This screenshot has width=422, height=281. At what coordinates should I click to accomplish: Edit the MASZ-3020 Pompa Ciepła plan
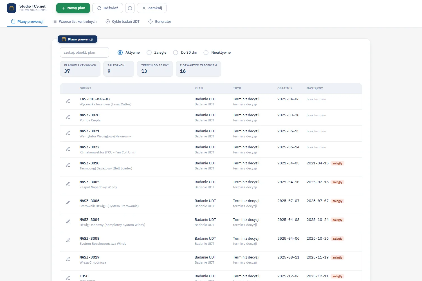pos(68,117)
